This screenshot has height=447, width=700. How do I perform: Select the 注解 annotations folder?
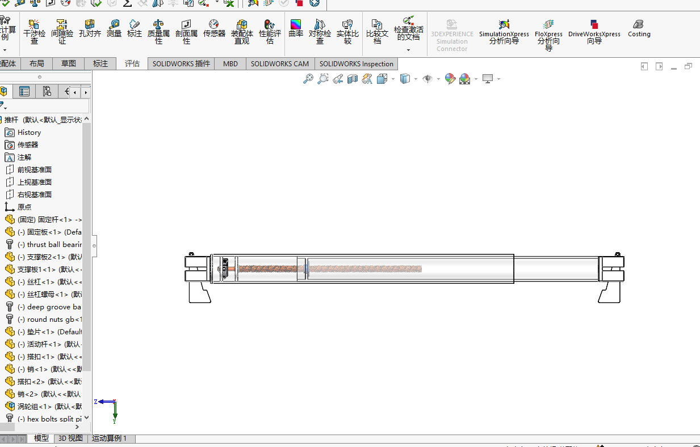click(x=24, y=157)
